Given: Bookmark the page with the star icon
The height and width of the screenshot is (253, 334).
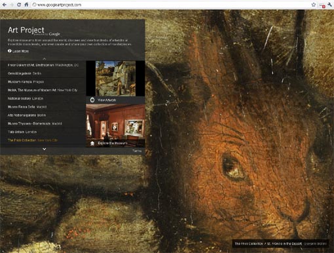Looking at the screenshot, I should click(314, 5).
